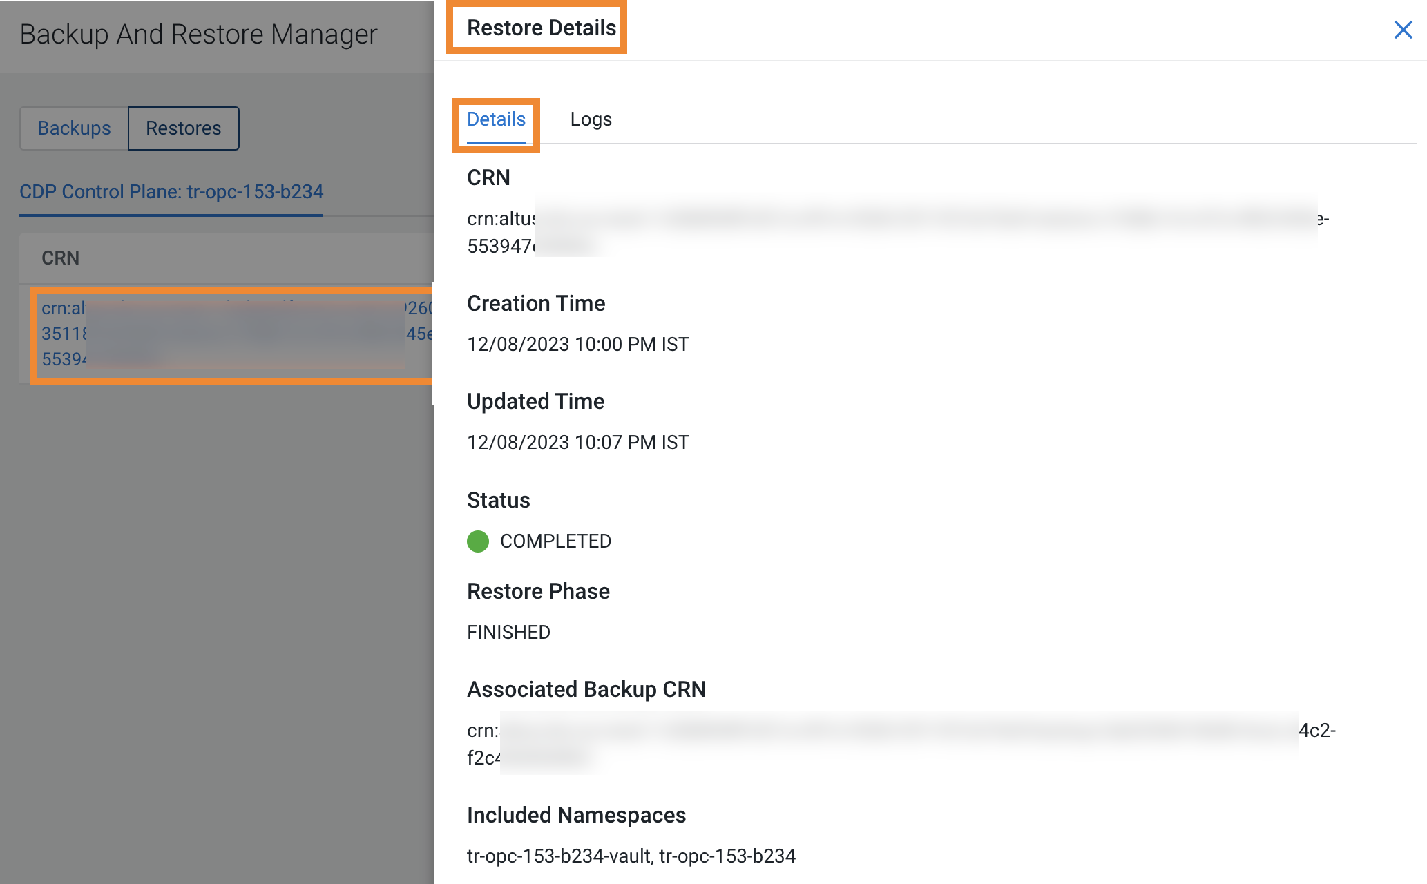The height and width of the screenshot is (884, 1427).
Task: Switch to the Logs tab
Action: [x=591, y=119]
